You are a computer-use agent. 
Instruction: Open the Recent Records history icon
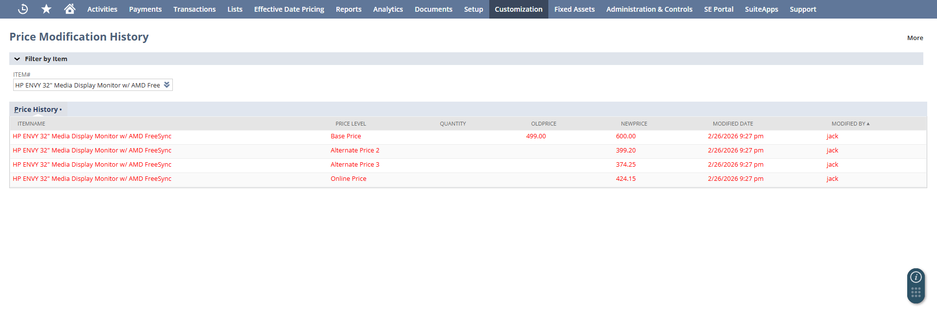pyautogui.click(x=23, y=9)
